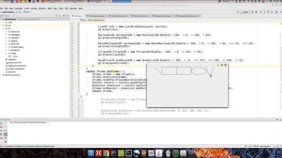Click the show history icon in toolbar

tap(268, 12)
